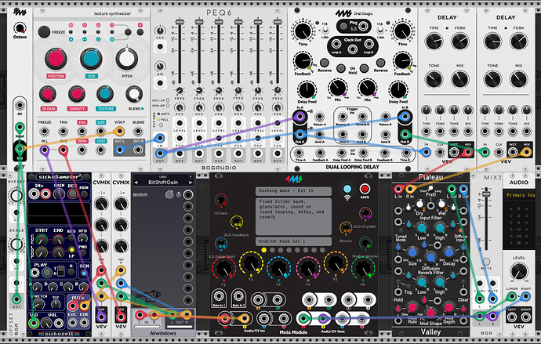Click the Loop A clock out jack

336,44
